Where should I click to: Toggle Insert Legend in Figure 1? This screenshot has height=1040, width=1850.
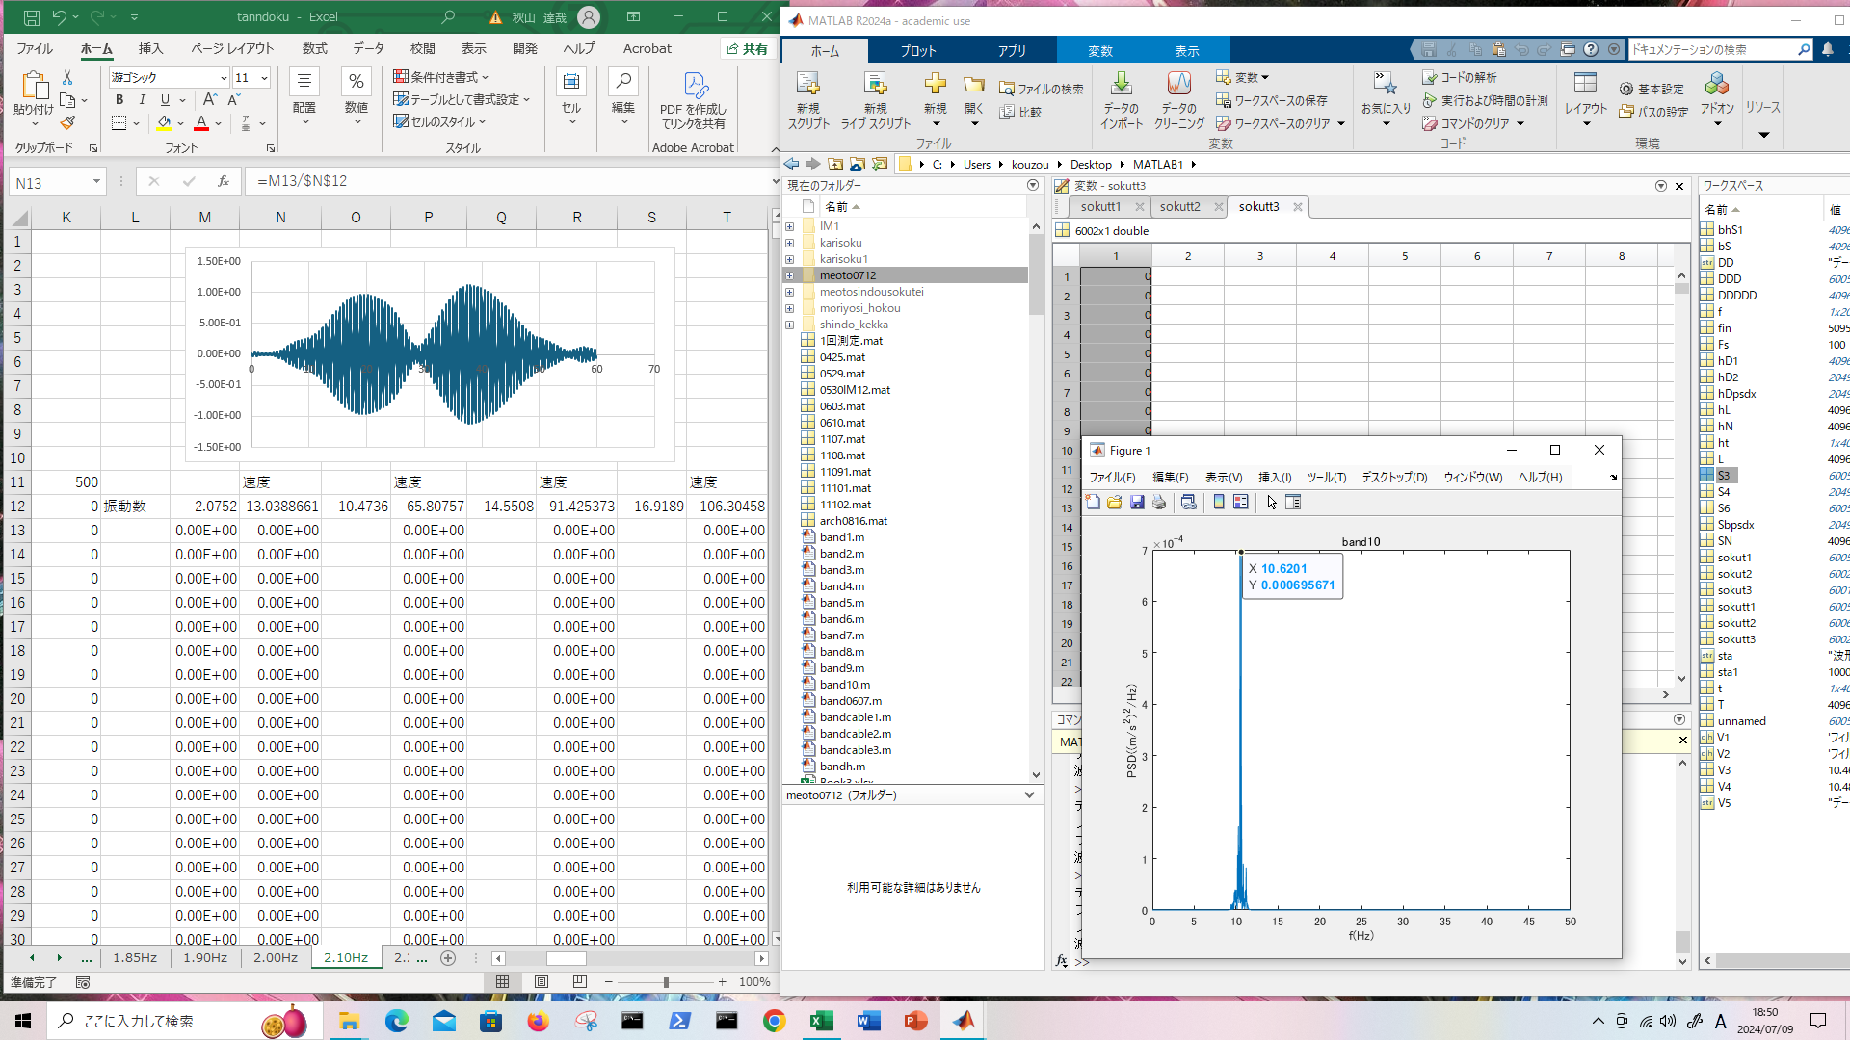[1241, 502]
